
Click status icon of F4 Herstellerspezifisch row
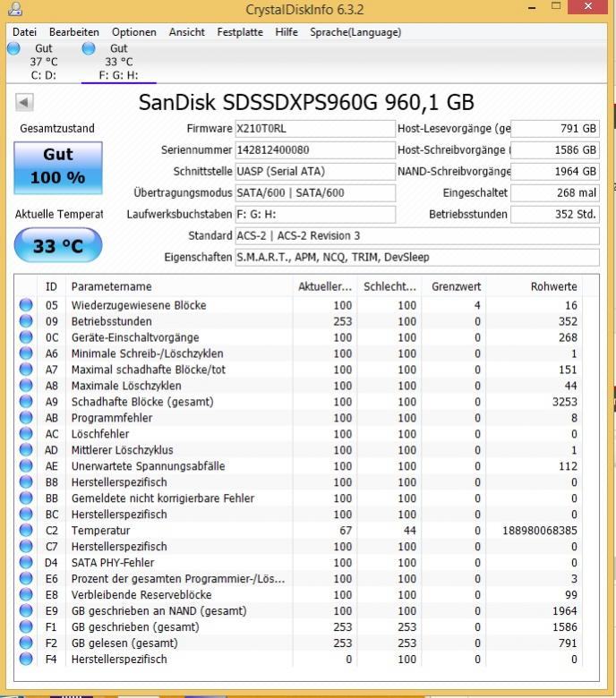pos(26,659)
